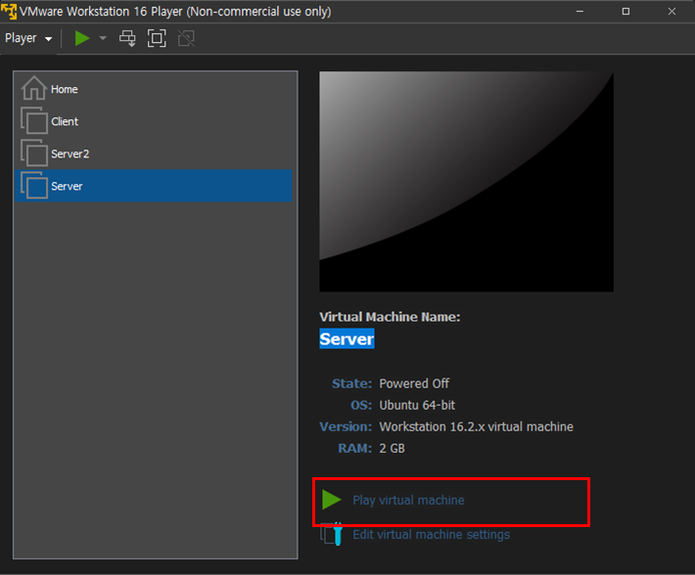Maximize the VMware Player window
This screenshot has width=695, height=575.
[x=625, y=12]
